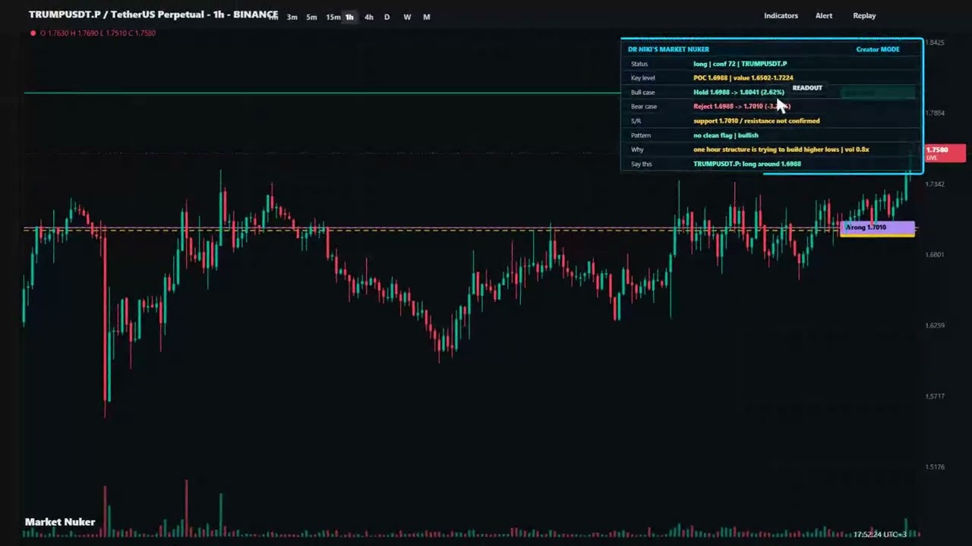The width and height of the screenshot is (972, 546).
Task: Select the active 1h timeframe
Action: click(349, 17)
